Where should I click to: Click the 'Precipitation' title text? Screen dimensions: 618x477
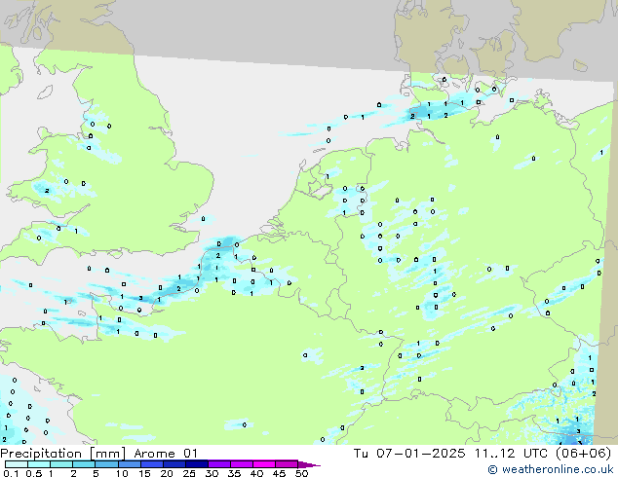point(41,454)
